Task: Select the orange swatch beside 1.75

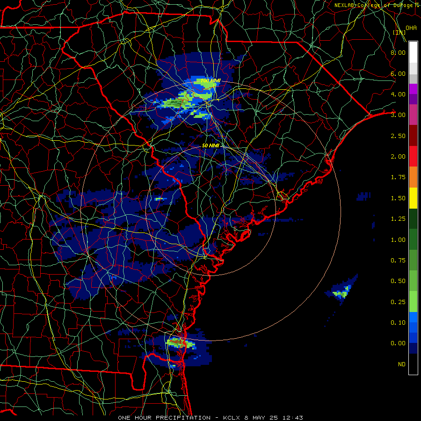Action: point(413,177)
